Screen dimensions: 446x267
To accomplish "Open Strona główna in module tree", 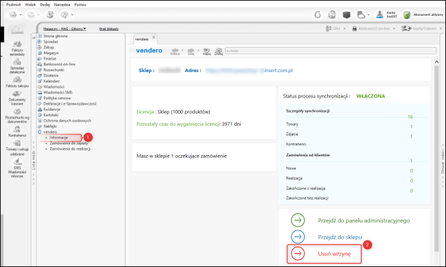I will click(x=55, y=36).
